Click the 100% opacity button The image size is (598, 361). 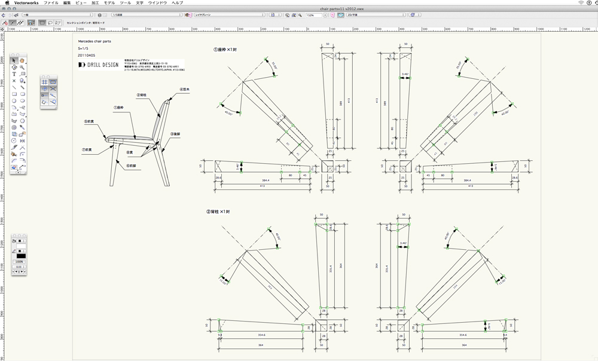(20, 261)
